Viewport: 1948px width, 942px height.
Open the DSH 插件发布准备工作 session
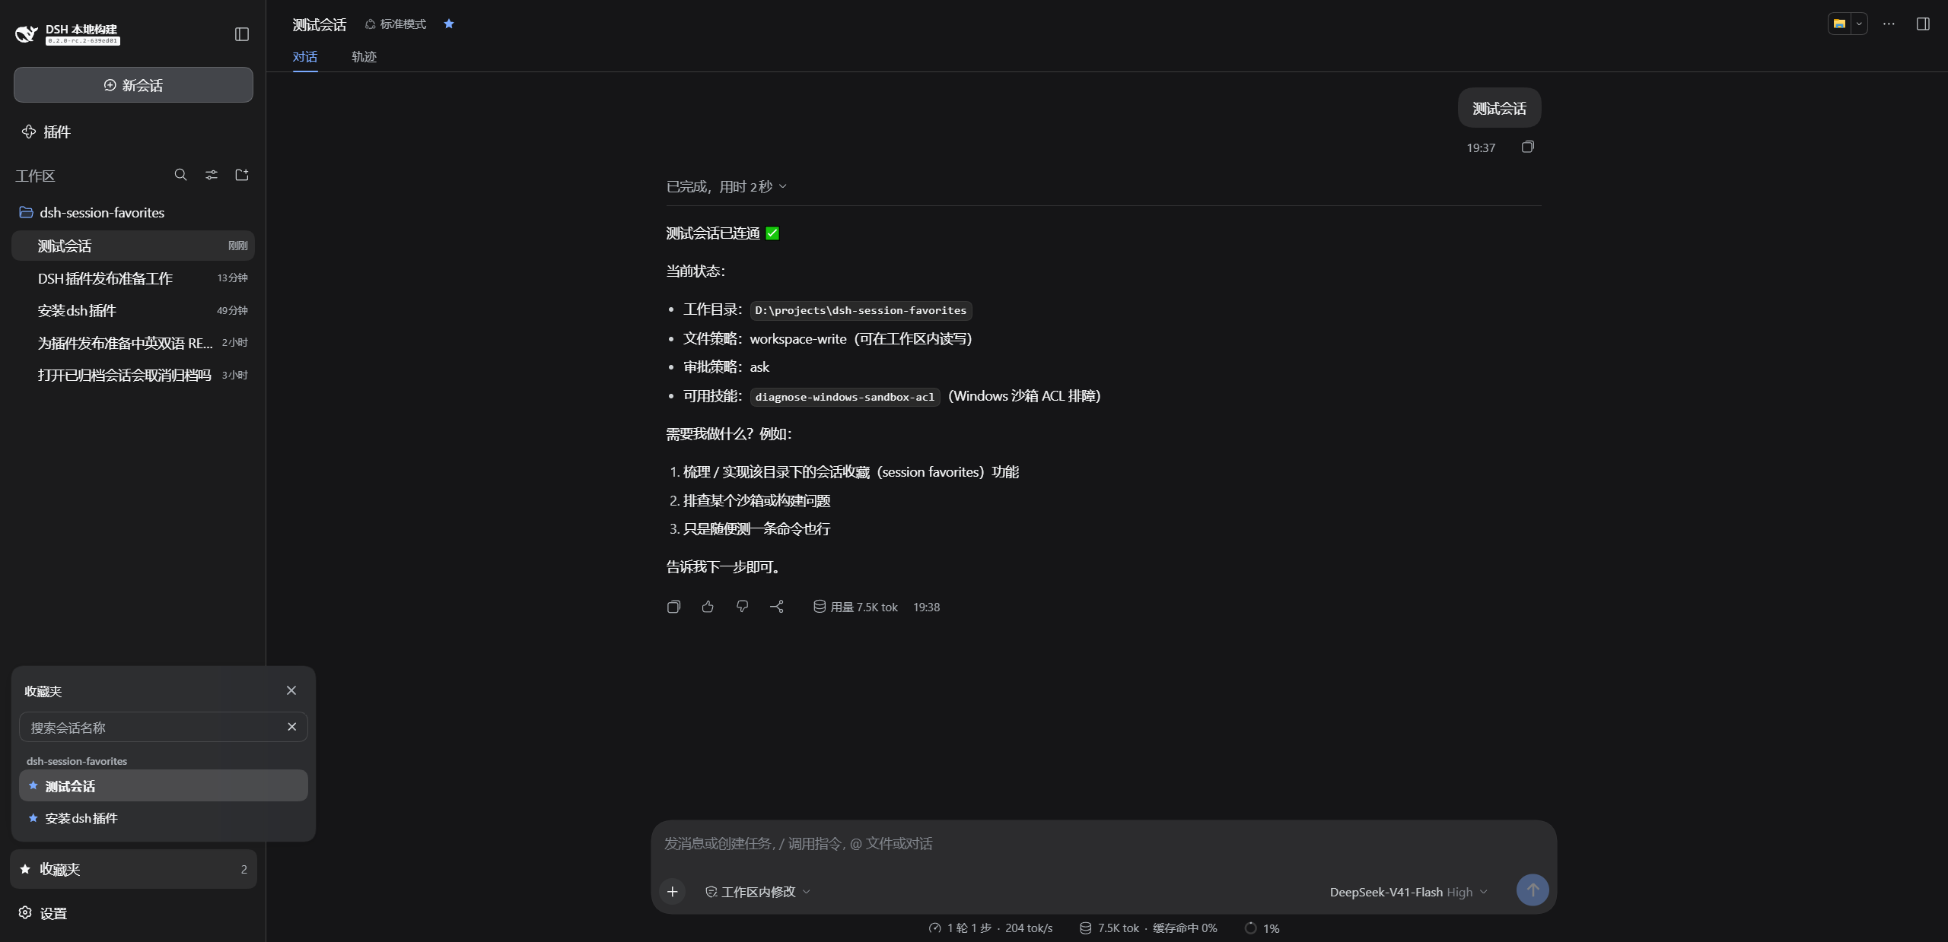(x=133, y=278)
